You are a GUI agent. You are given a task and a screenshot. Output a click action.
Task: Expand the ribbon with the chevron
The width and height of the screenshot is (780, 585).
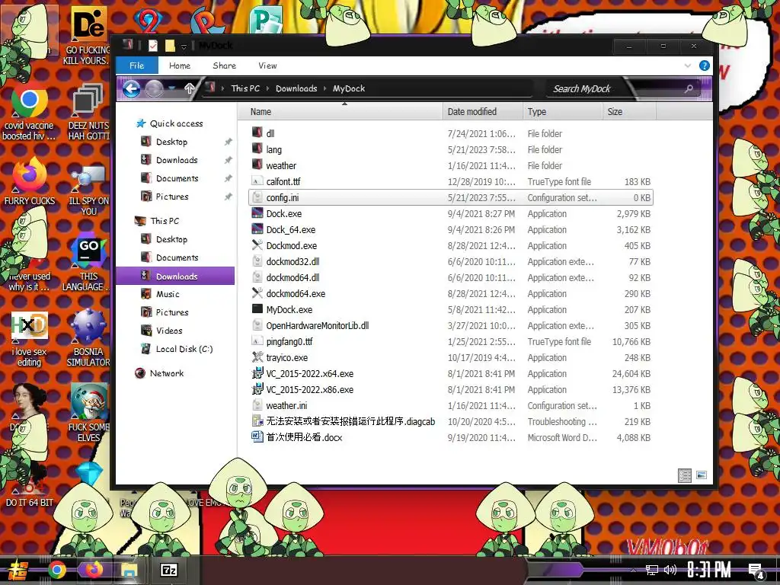click(x=688, y=66)
